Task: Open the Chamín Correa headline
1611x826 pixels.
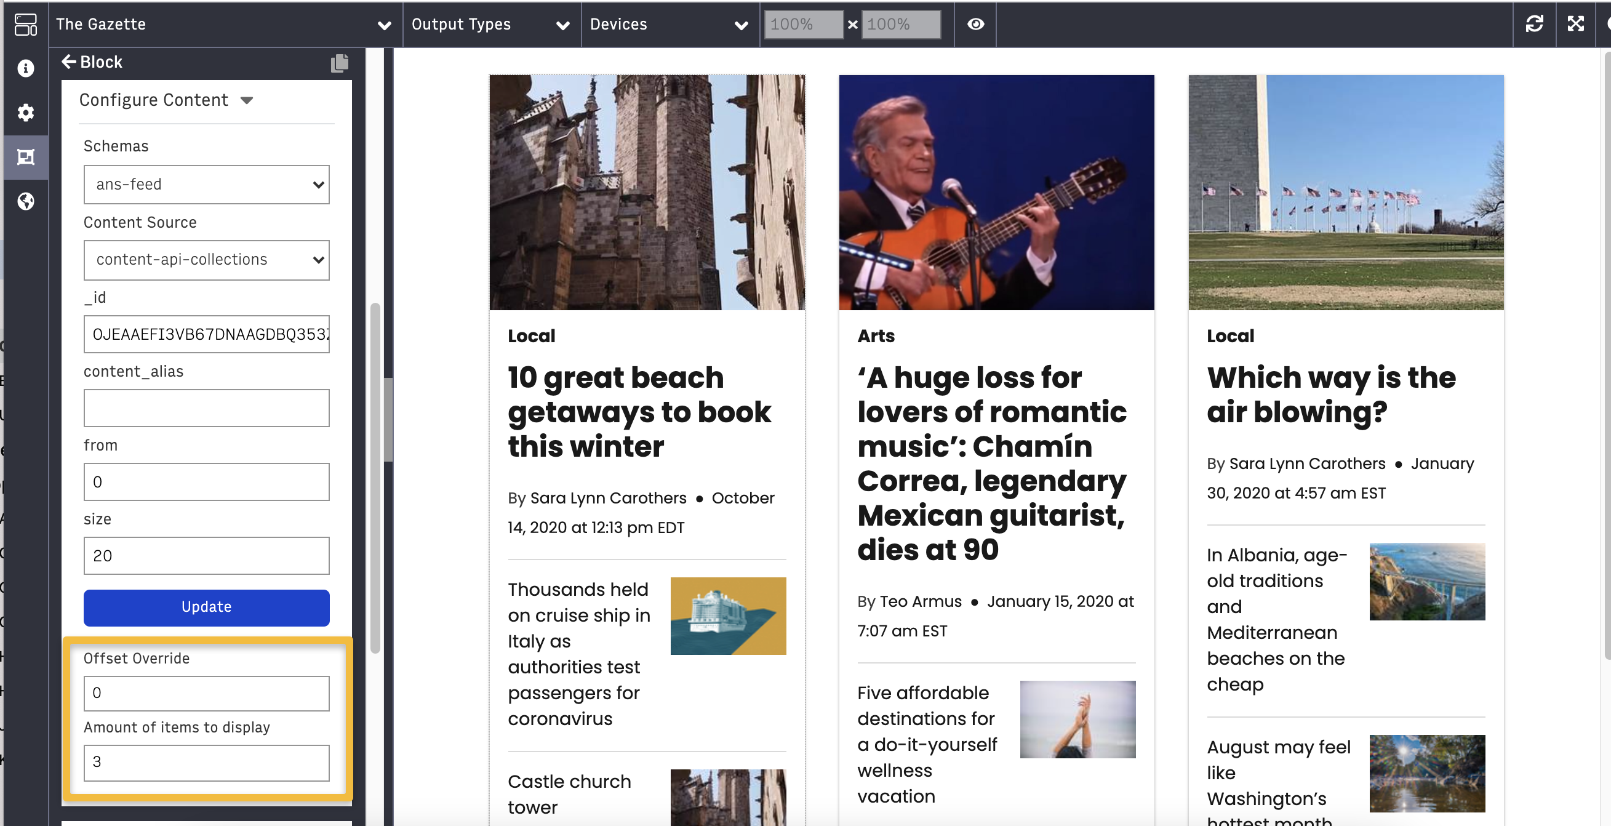Action: [992, 463]
